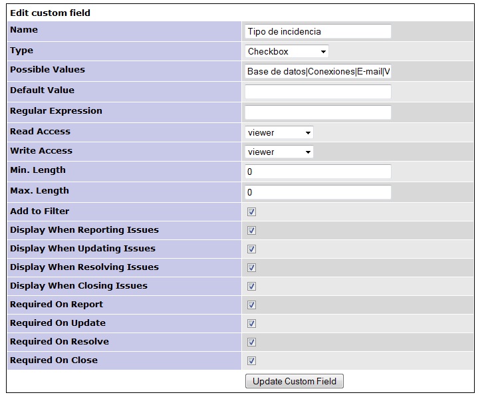
Task: Expand the Read Access dropdown
Action: [x=279, y=133]
